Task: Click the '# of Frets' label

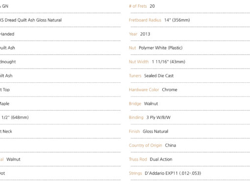Action: coord(138,6)
